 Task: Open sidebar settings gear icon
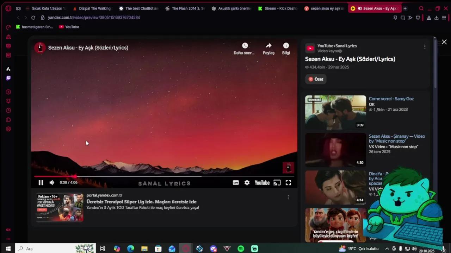[8, 129]
